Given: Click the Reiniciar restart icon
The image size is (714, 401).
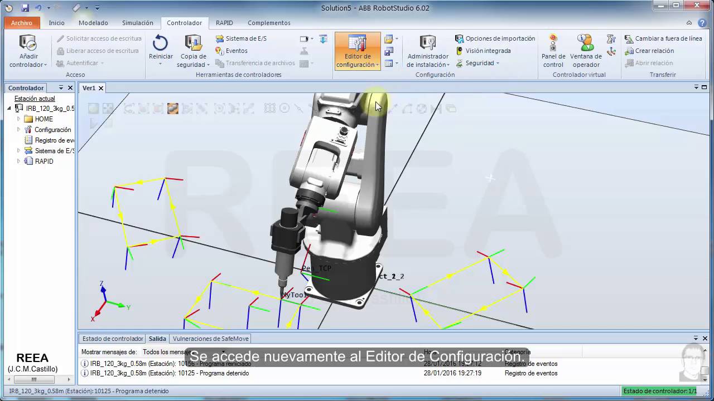Looking at the screenshot, I should [161, 43].
